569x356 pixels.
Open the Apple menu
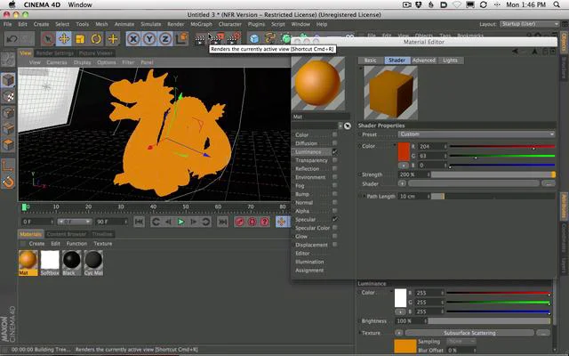(x=12, y=4)
